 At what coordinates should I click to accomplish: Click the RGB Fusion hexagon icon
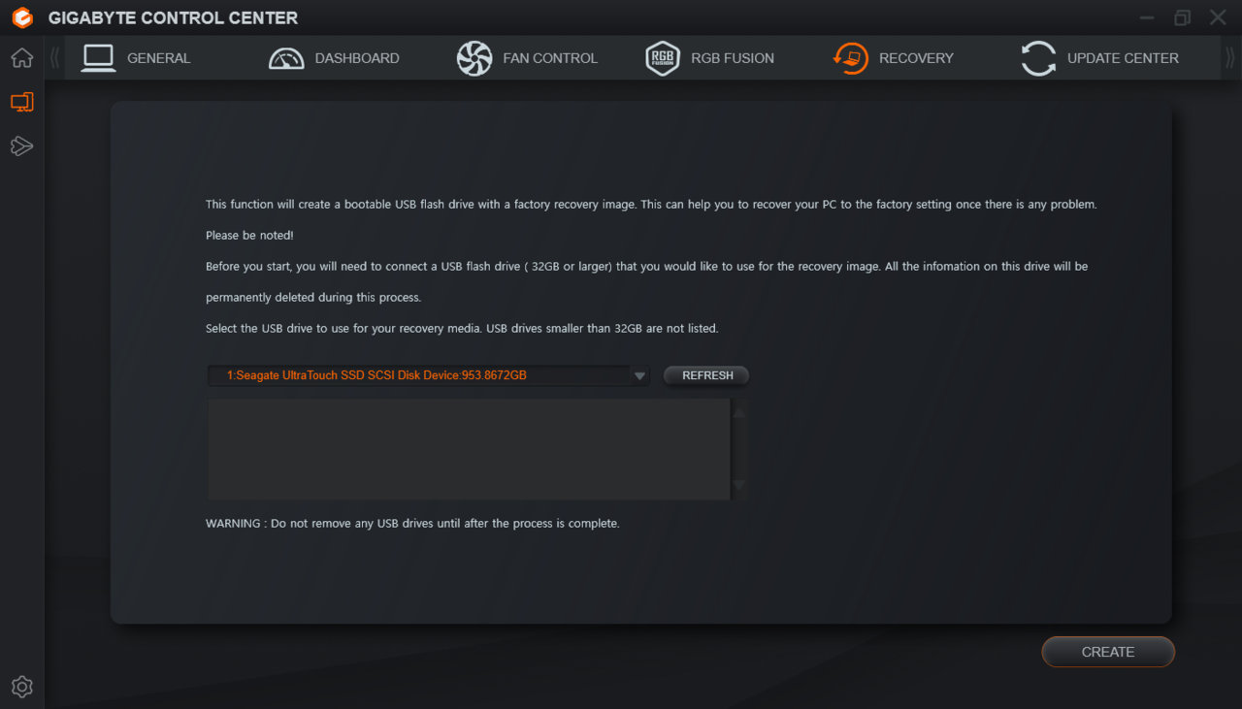point(663,58)
